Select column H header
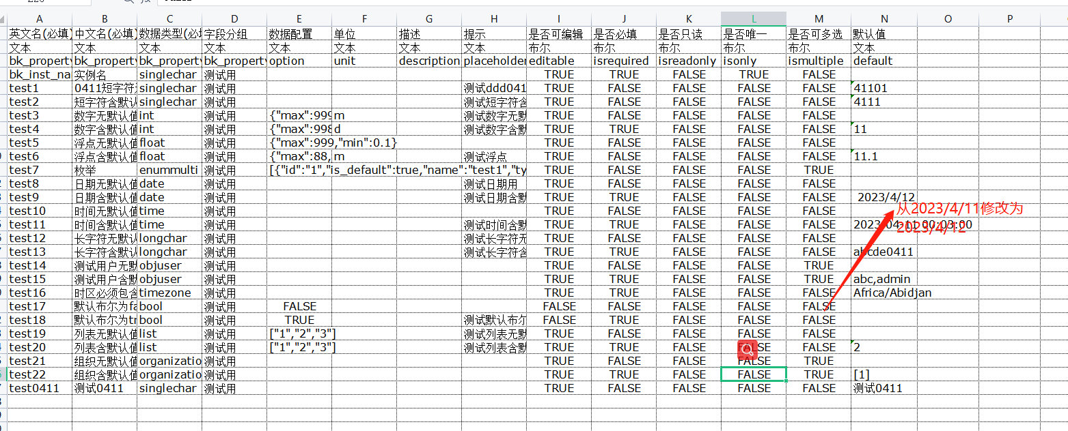Image resolution: width=1068 pixels, height=431 pixels. tap(494, 19)
